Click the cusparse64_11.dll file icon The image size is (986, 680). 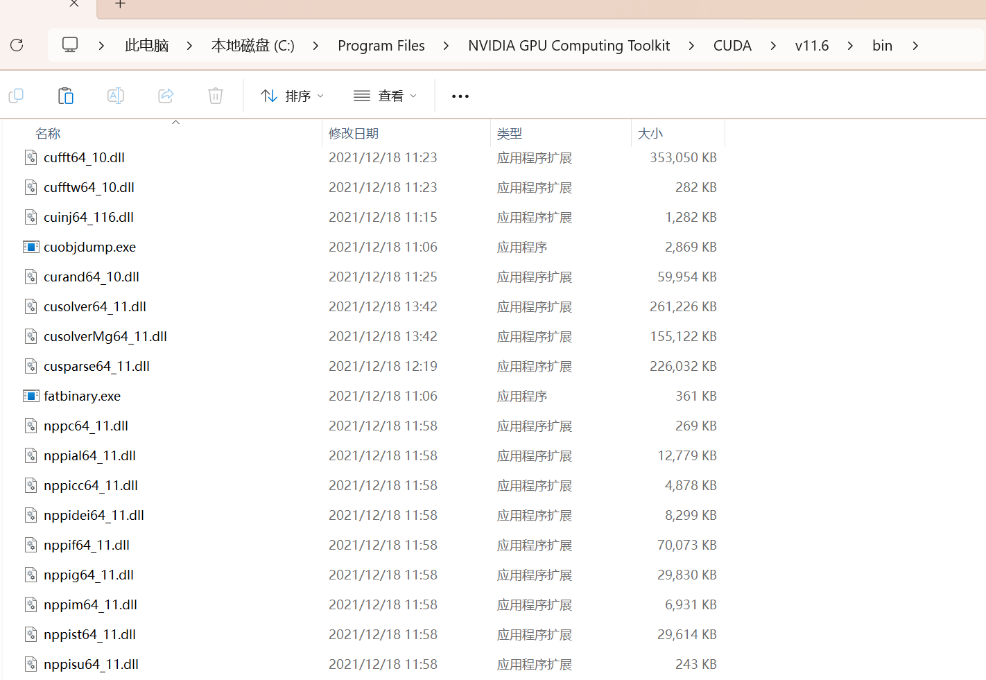click(x=31, y=366)
